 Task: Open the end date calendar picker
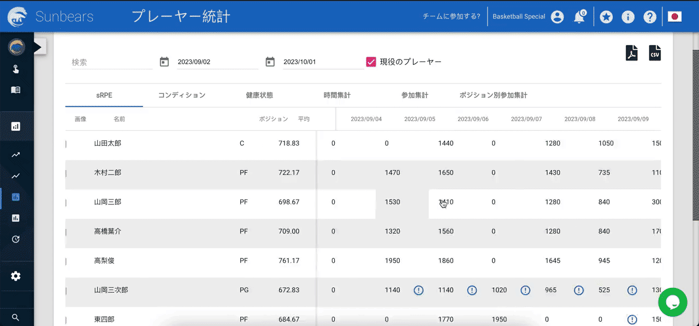pyautogui.click(x=270, y=62)
